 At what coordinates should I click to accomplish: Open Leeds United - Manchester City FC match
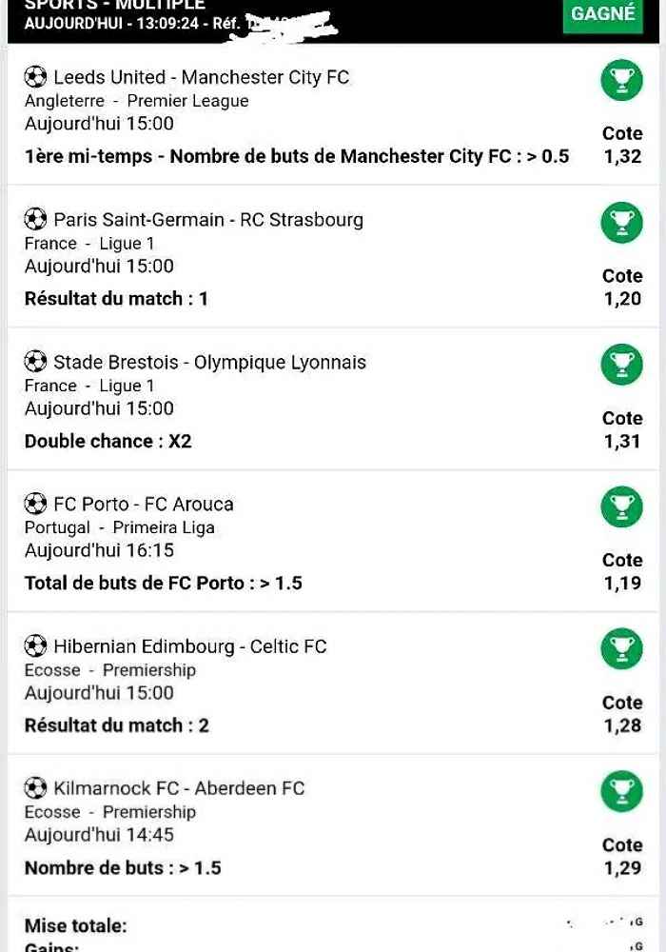[202, 77]
